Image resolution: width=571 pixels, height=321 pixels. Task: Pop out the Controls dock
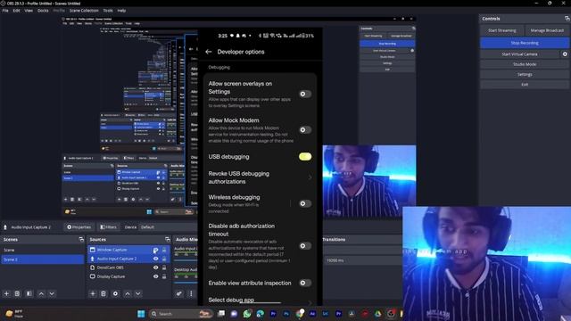click(567, 18)
